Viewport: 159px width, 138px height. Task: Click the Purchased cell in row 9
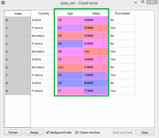[x=122, y=91]
